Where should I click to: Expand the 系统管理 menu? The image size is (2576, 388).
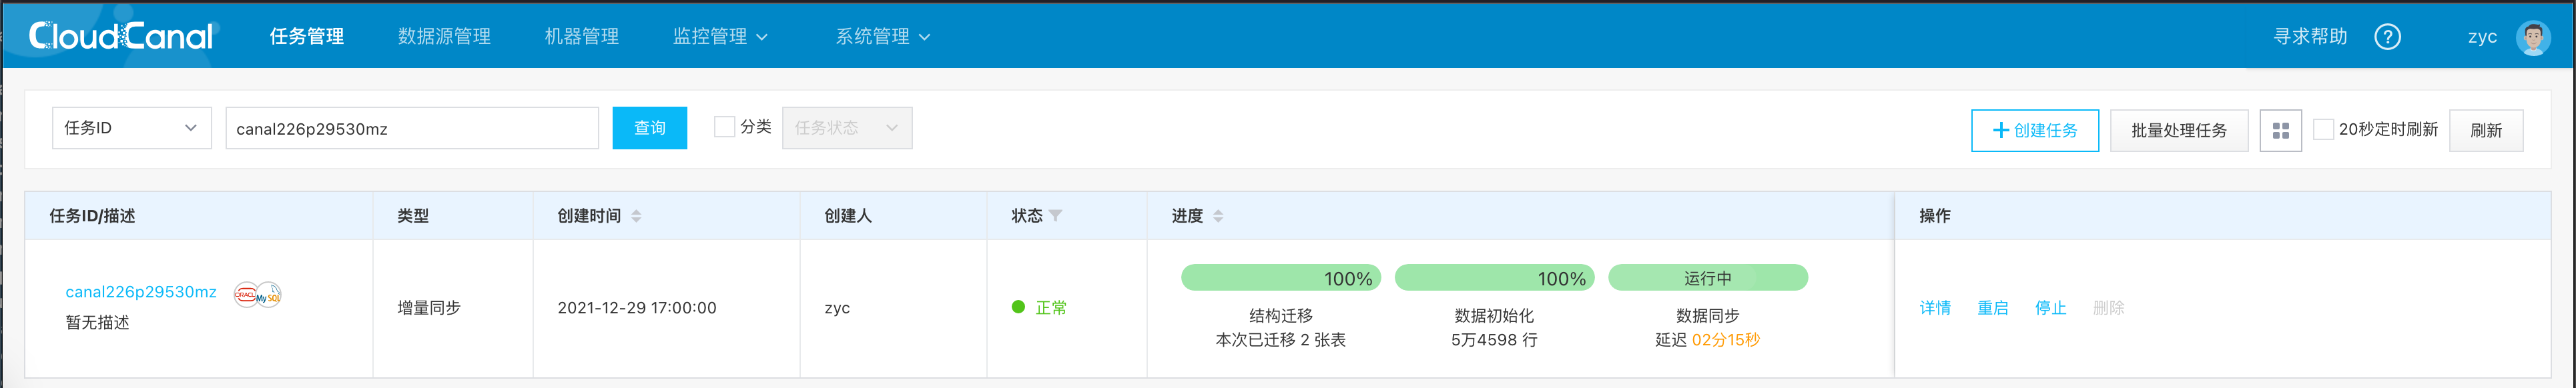click(x=882, y=37)
